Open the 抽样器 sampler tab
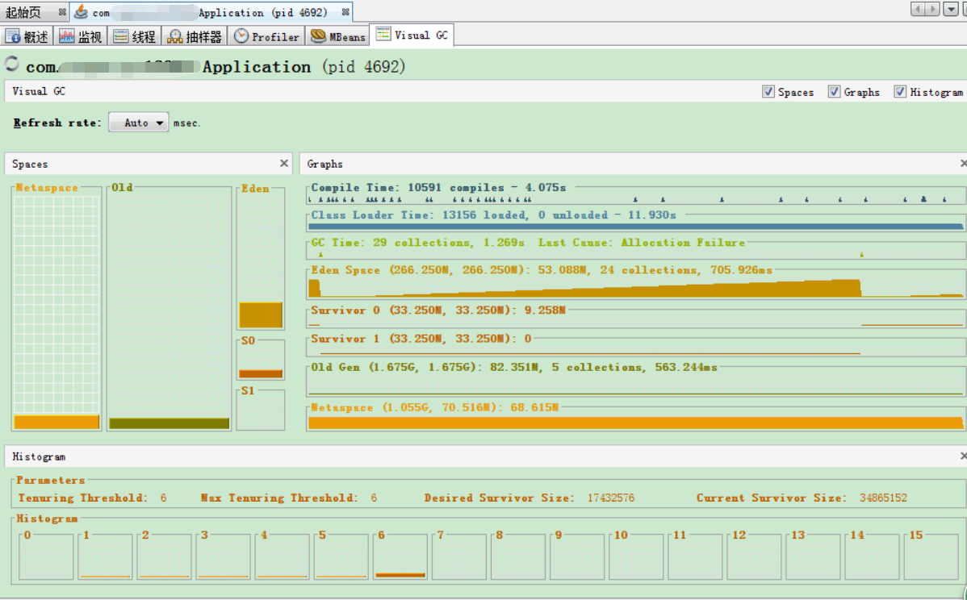This screenshot has width=967, height=600. pyautogui.click(x=195, y=36)
